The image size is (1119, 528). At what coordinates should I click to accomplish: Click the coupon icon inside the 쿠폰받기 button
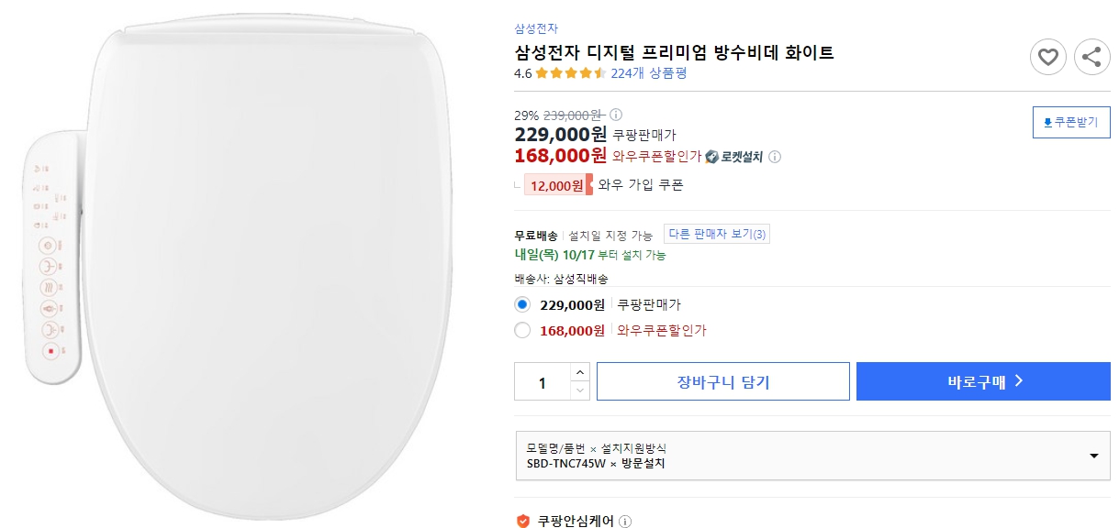[x=1049, y=122]
